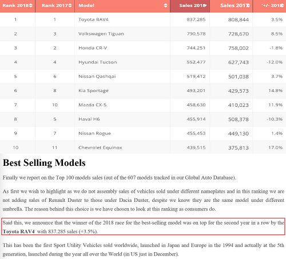Select the Toyota RAV4 model cell
Viewport: 286px width, 259px height.
[x=93, y=19]
